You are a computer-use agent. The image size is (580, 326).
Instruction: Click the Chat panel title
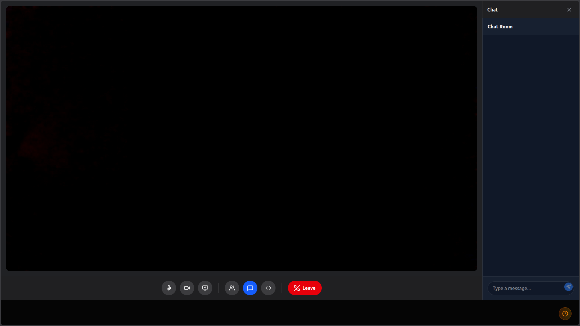click(492, 10)
